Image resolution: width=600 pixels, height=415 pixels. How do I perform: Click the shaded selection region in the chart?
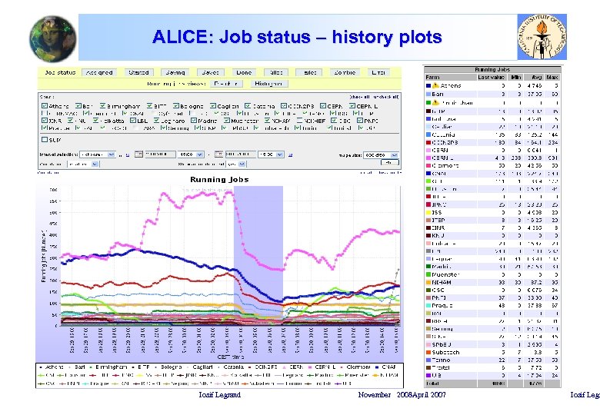[x=258, y=255]
